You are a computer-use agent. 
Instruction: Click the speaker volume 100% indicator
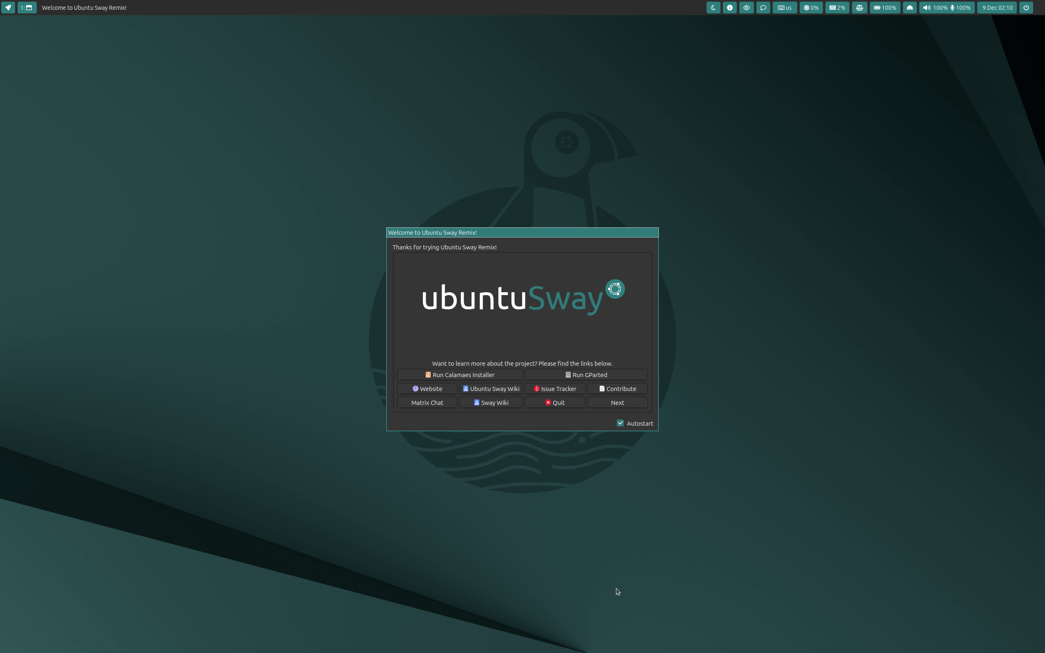(934, 7)
